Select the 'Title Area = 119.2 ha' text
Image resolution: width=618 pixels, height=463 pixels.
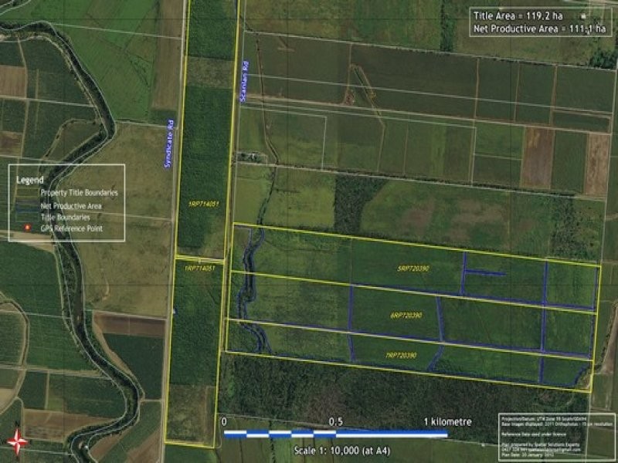coord(518,16)
